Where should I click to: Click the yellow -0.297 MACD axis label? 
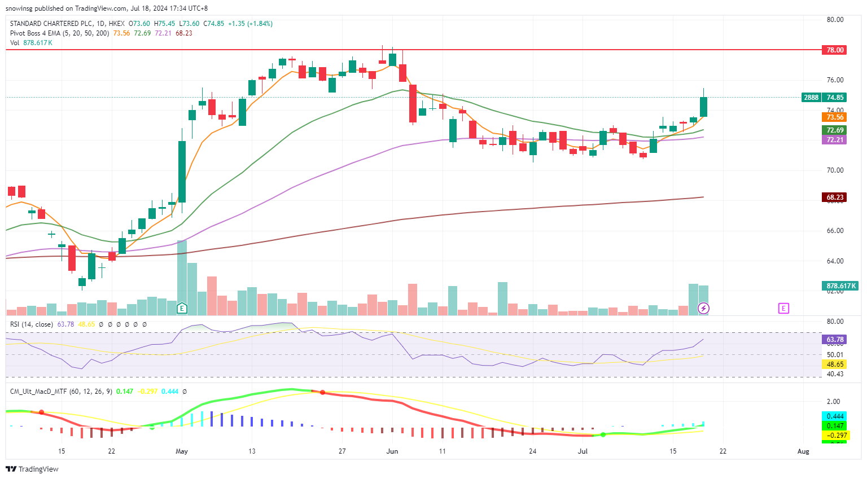point(835,436)
